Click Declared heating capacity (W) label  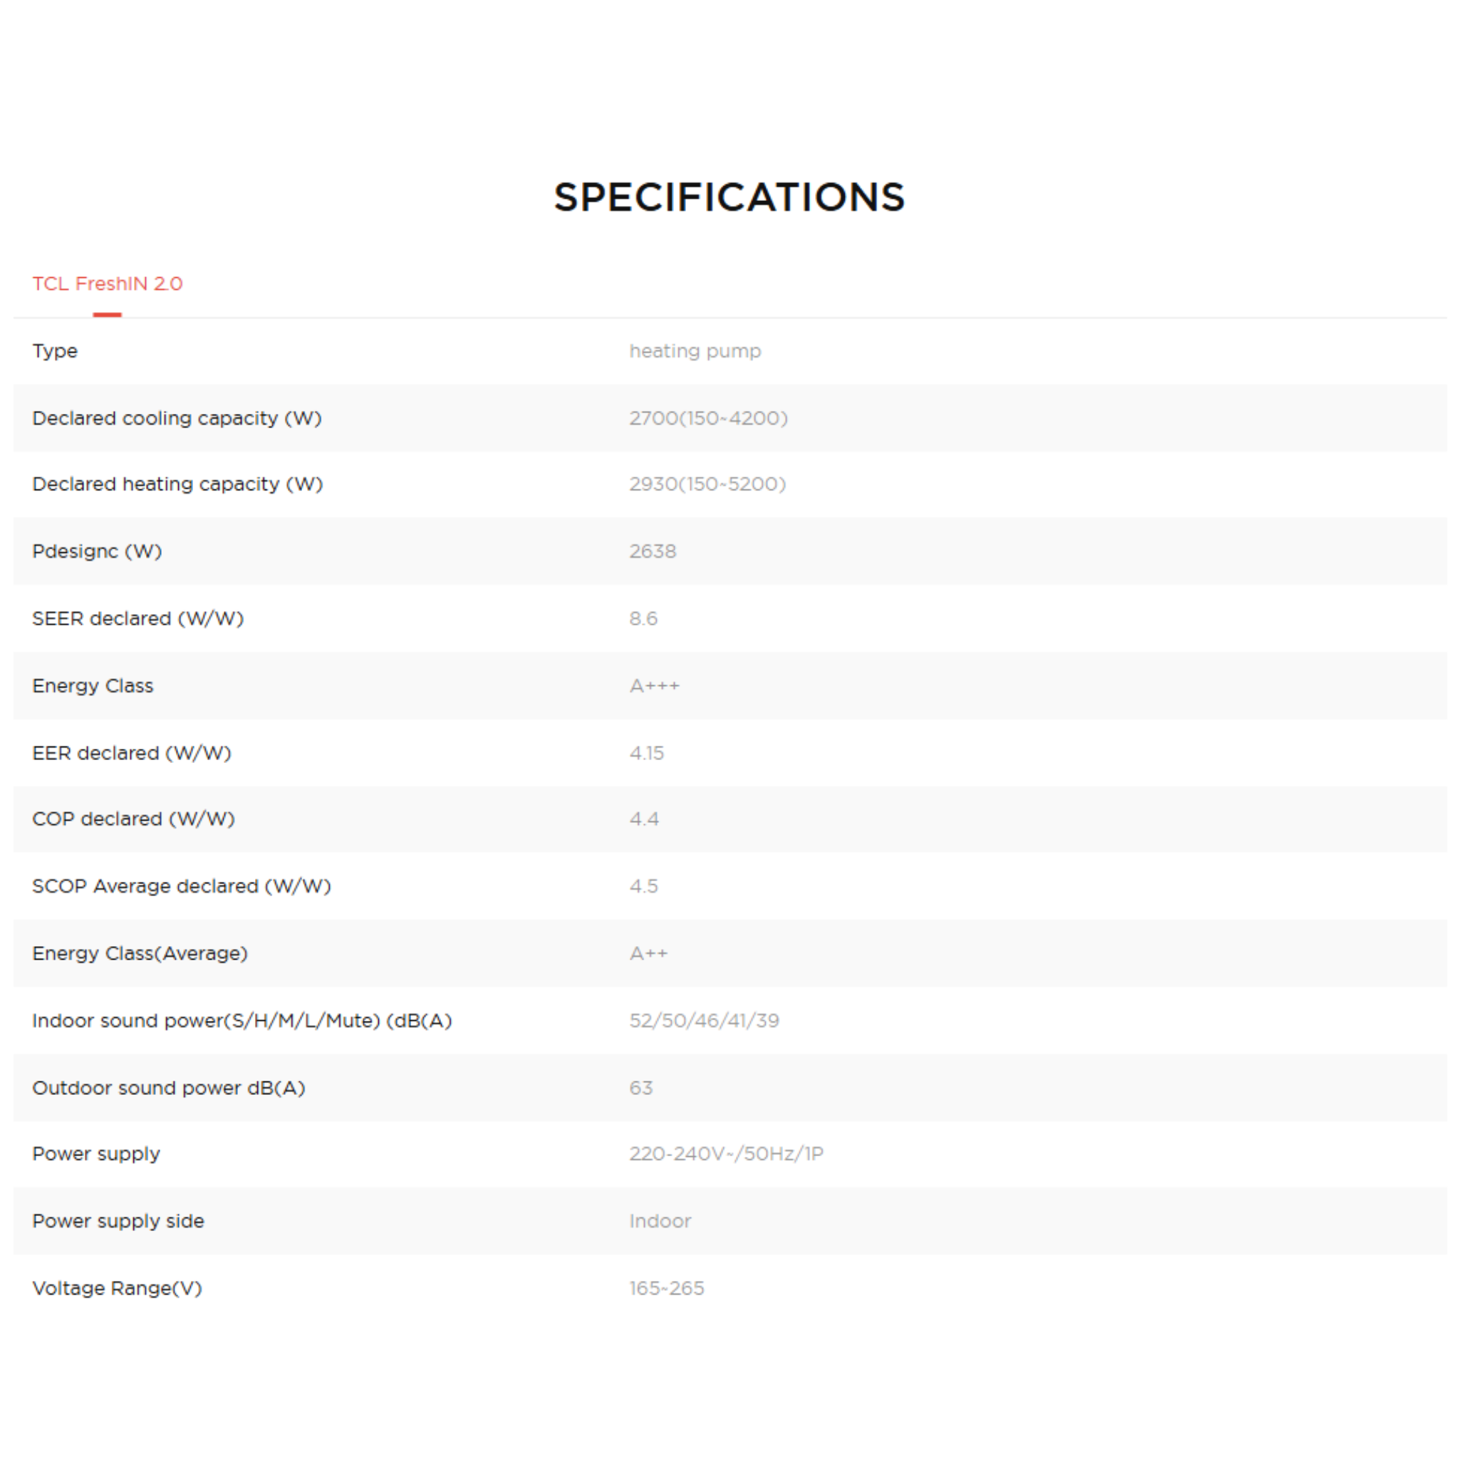click(x=177, y=484)
